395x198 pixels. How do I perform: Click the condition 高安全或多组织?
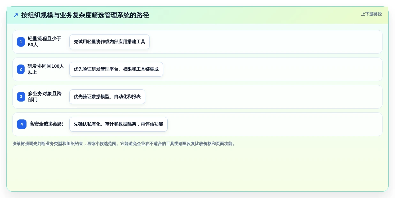point(46,124)
